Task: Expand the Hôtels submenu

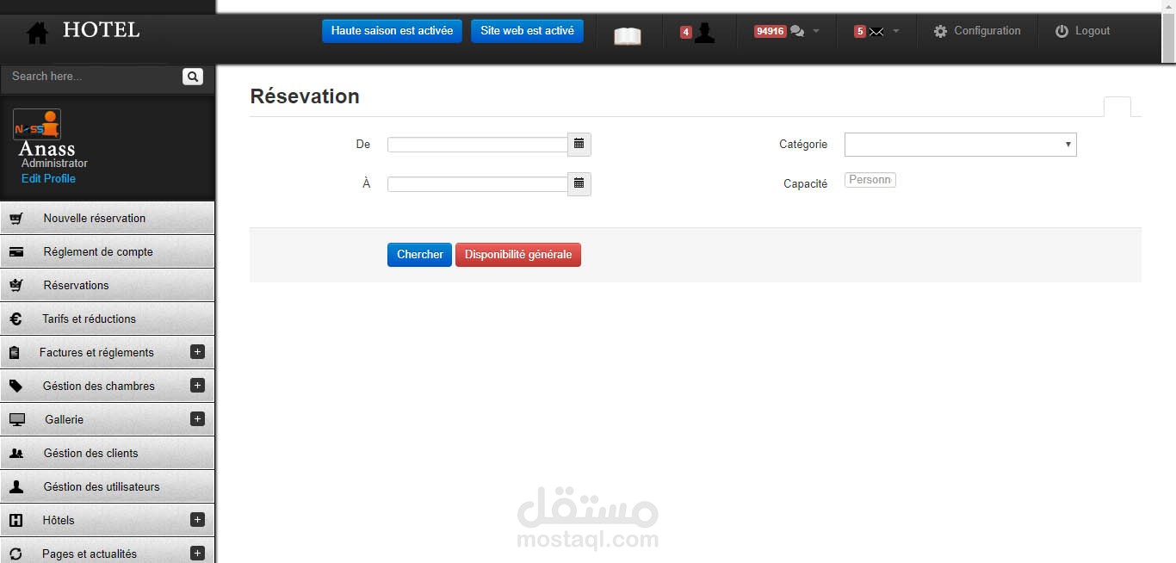Action: (x=197, y=519)
